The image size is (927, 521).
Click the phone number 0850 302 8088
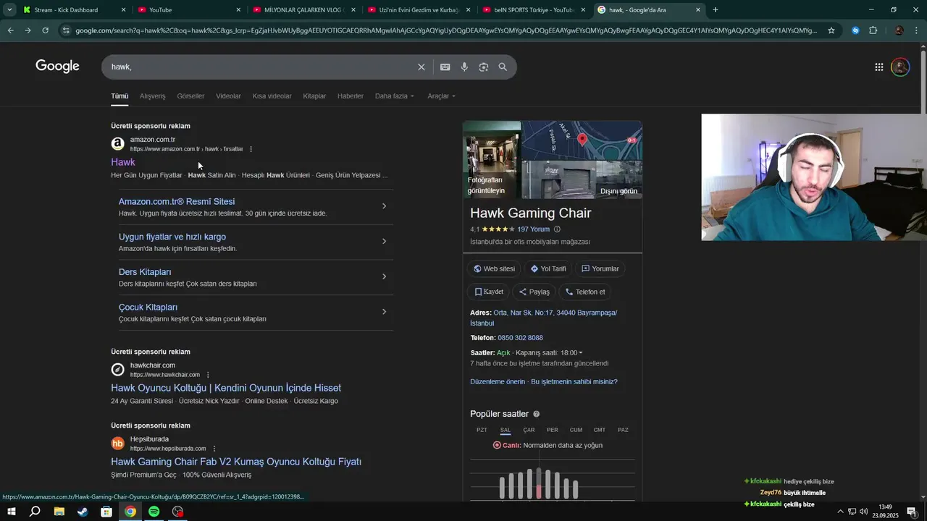[x=521, y=338]
